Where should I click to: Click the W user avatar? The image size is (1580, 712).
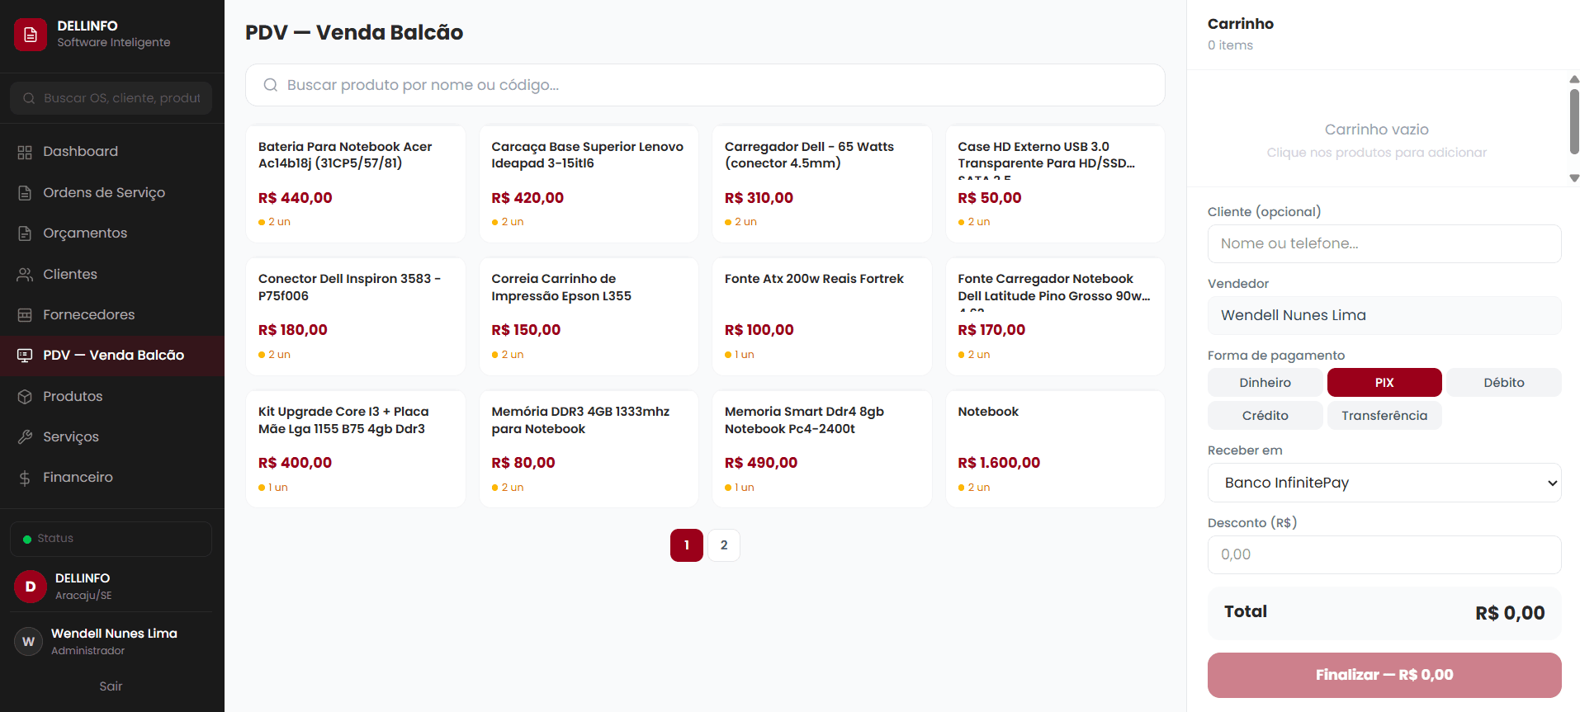coord(29,641)
